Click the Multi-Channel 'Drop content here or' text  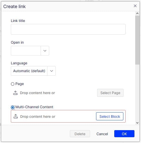[x=38, y=117]
